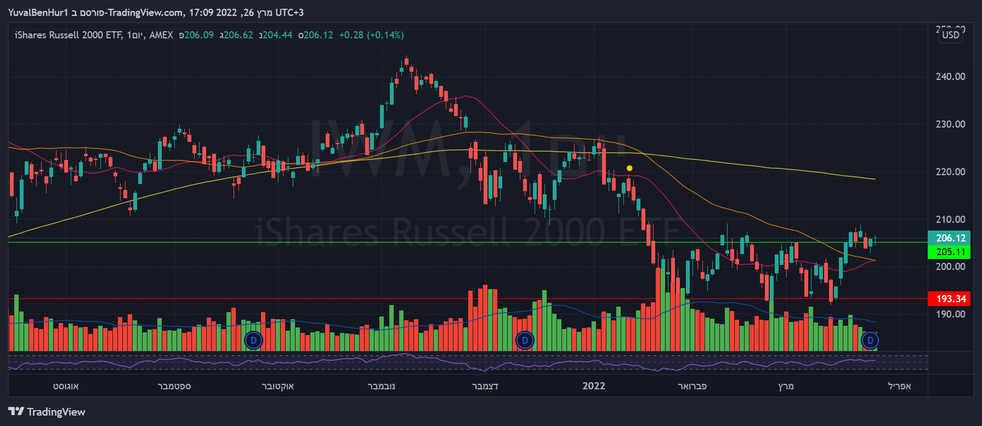This screenshot has height=426, width=982.
Task: Click the high value 206.62 in legend
Action: (239, 35)
